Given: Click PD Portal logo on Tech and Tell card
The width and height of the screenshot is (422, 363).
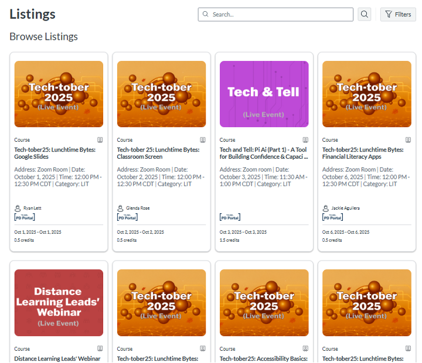Looking at the screenshot, I should [230, 217].
